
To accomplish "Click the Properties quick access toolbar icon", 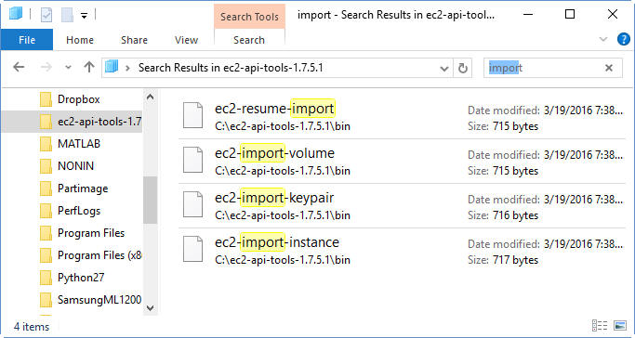I will tap(46, 16).
